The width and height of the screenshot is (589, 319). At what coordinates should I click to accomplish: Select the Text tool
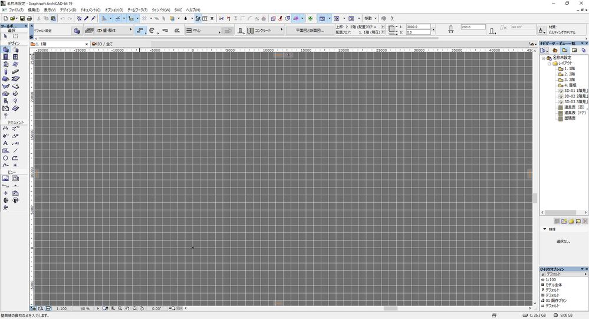pyautogui.click(x=6, y=143)
